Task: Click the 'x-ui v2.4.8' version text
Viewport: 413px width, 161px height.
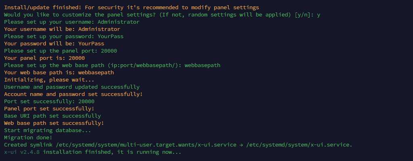Action: (22, 152)
